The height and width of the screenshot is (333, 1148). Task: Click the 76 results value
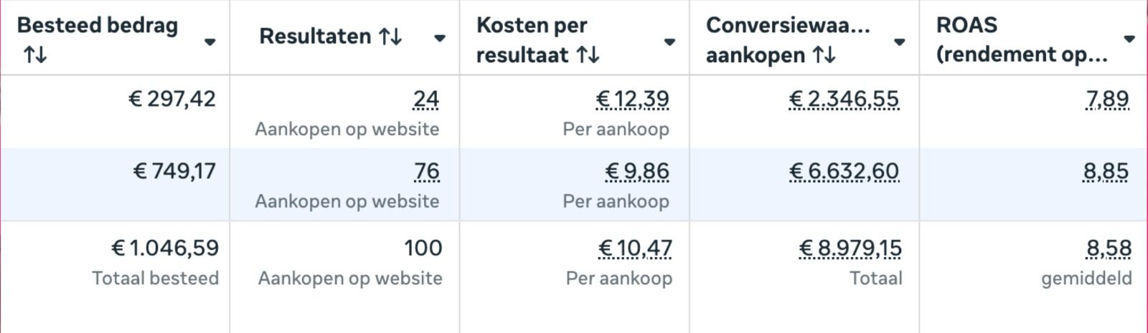pos(426,171)
